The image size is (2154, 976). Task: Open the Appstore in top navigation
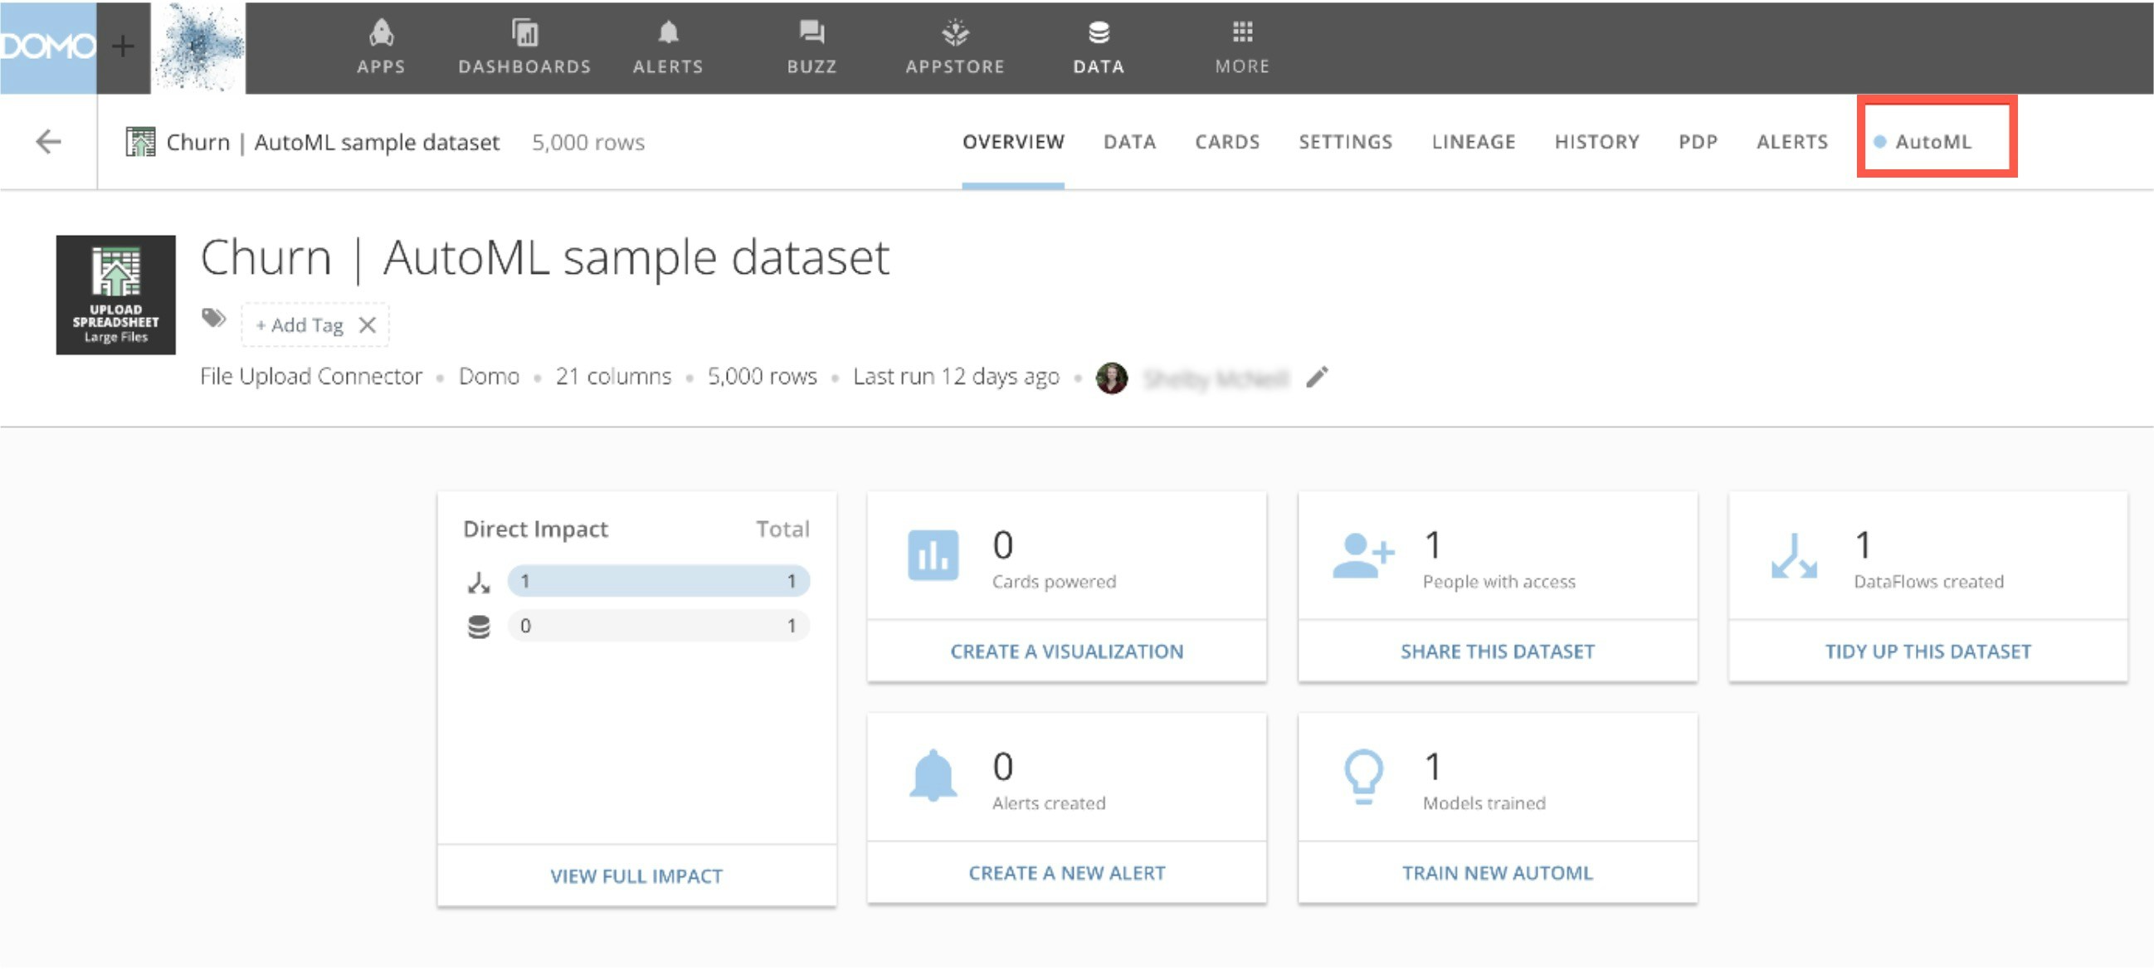click(955, 47)
